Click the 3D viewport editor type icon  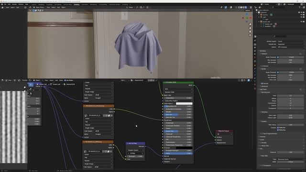coord(30,8)
